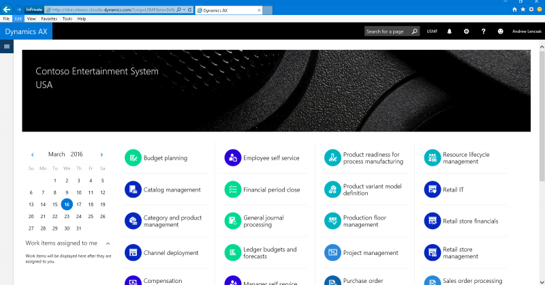This screenshot has height=285, width=545.
Task: Open Retail store financials icon
Action: pos(433,221)
